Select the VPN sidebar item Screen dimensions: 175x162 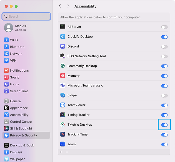(x=26, y=60)
